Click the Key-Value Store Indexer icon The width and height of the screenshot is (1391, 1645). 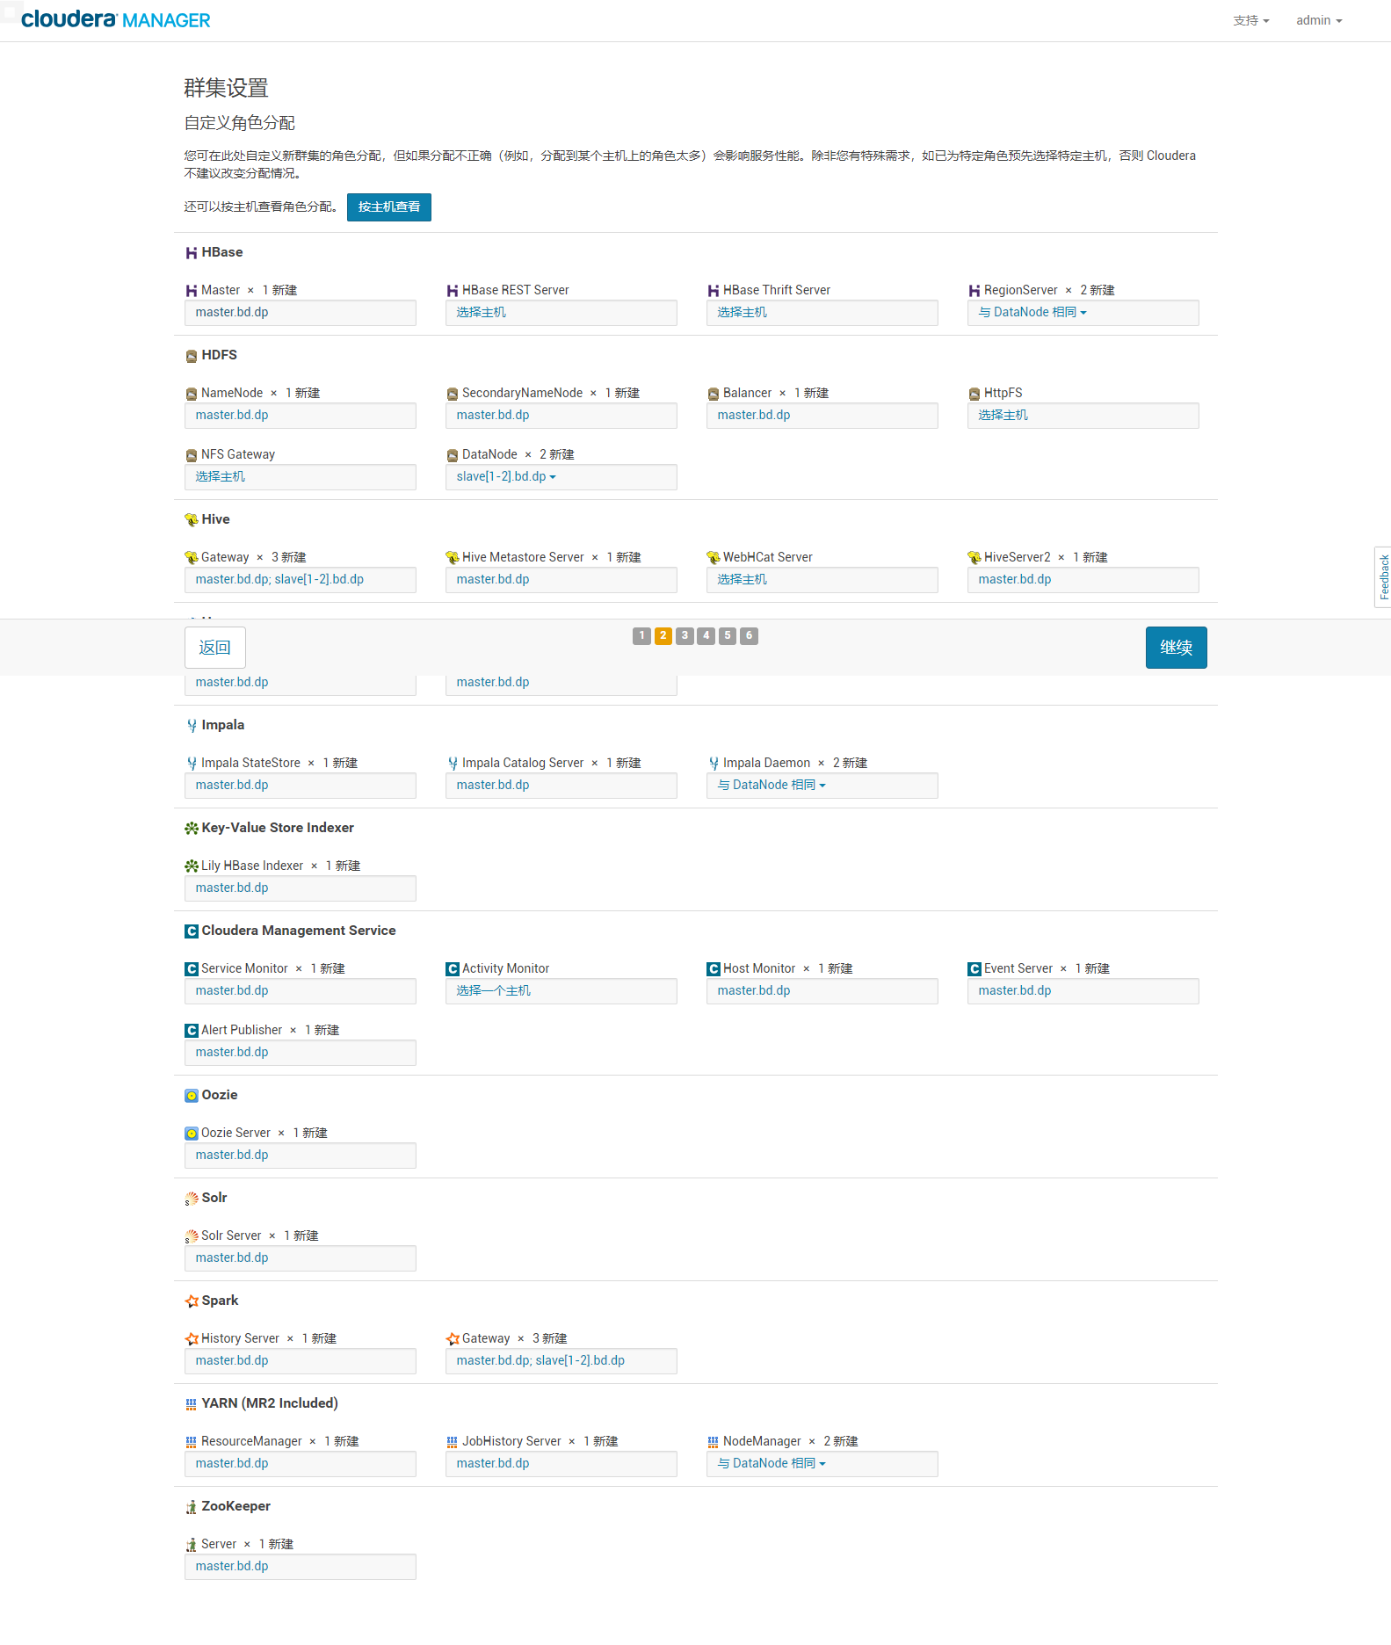191,829
